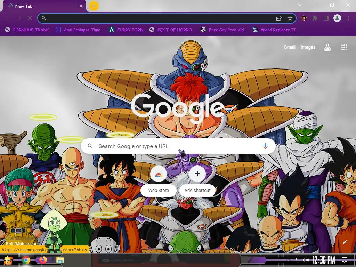Open the BEST OF HORRO... bookmark
Viewport: 356px width, 267px height.
[x=172, y=30]
